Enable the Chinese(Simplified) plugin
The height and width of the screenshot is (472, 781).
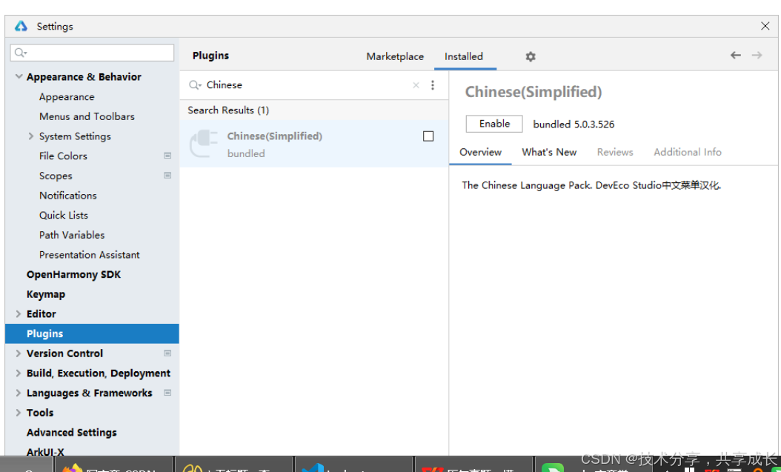(494, 124)
